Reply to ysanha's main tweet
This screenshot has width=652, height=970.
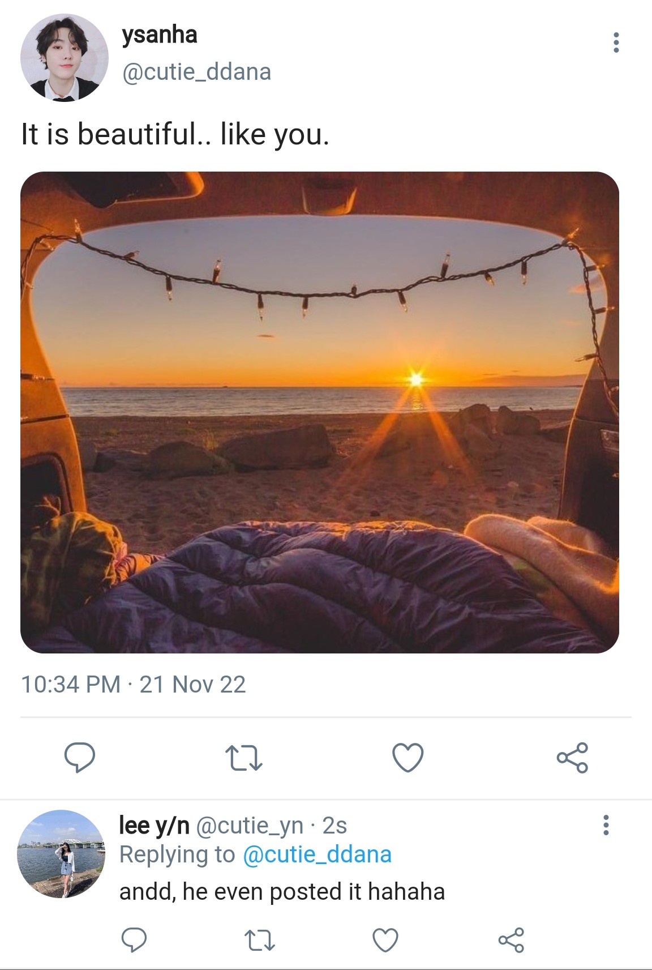pos(79,758)
